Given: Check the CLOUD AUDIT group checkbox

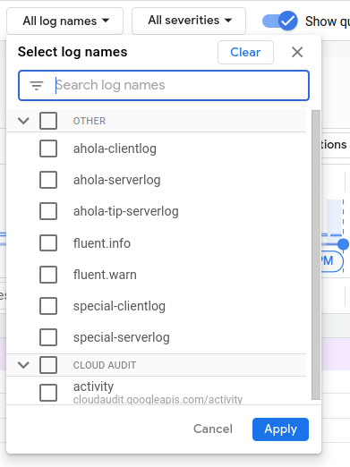Looking at the screenshot, I should [48, 365].
